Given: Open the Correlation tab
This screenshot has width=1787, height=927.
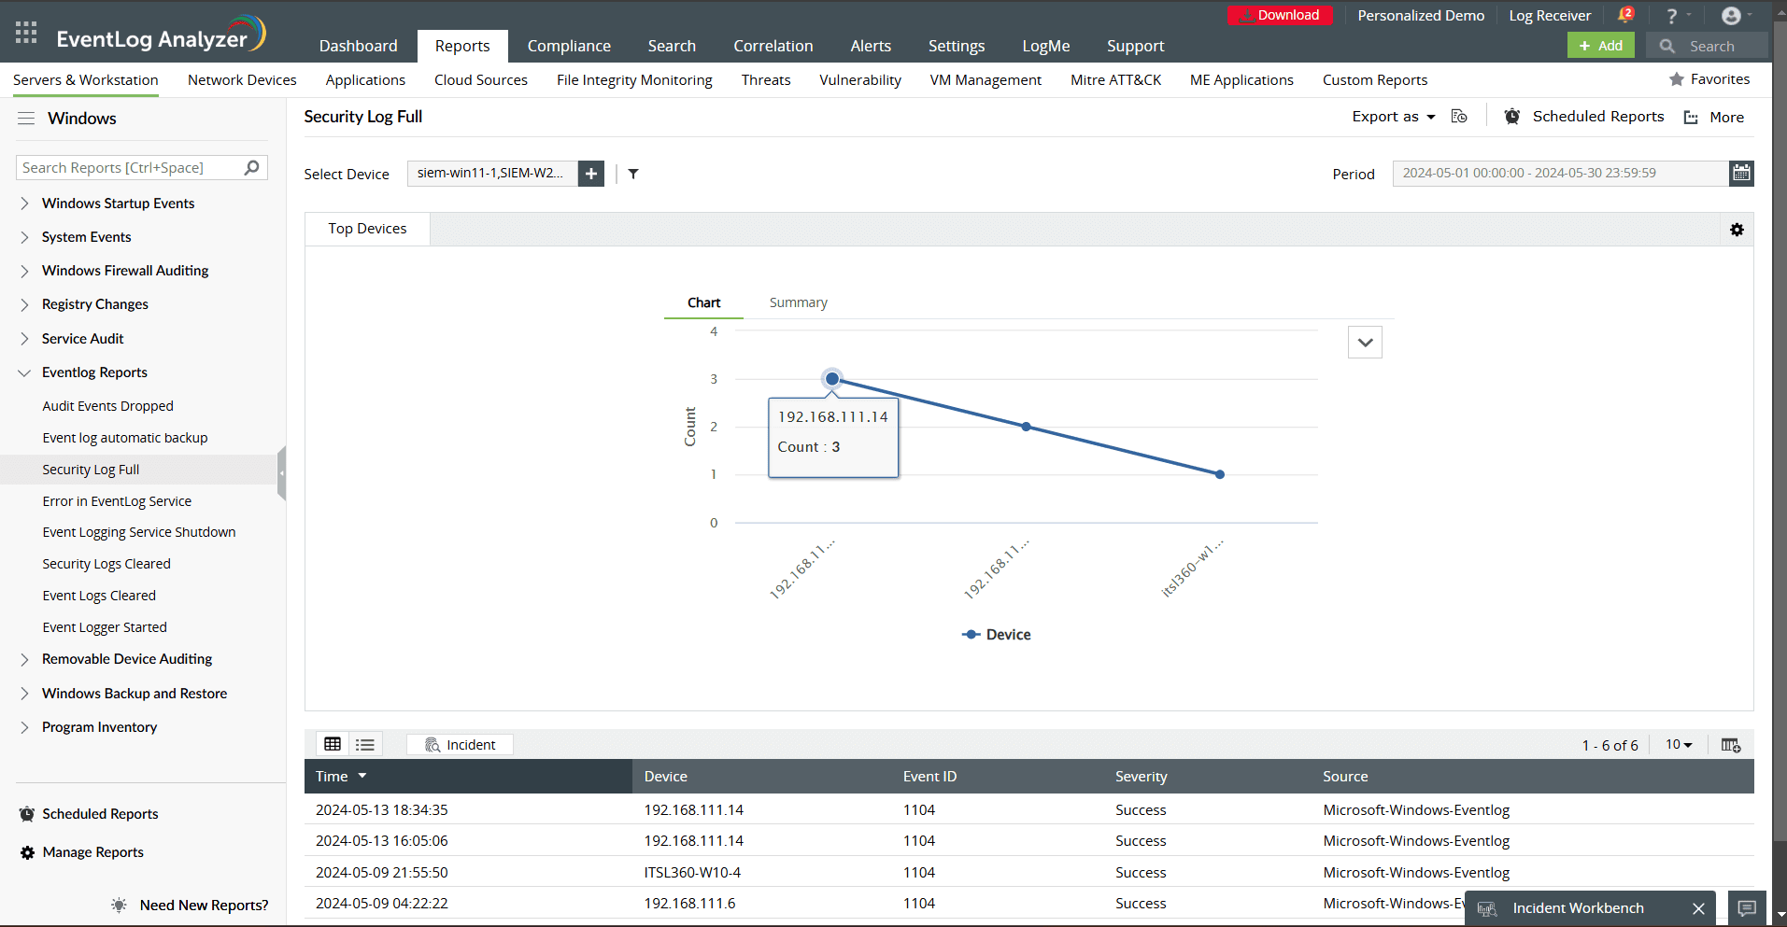Looking at the screenshot, I should coord(773,46).
